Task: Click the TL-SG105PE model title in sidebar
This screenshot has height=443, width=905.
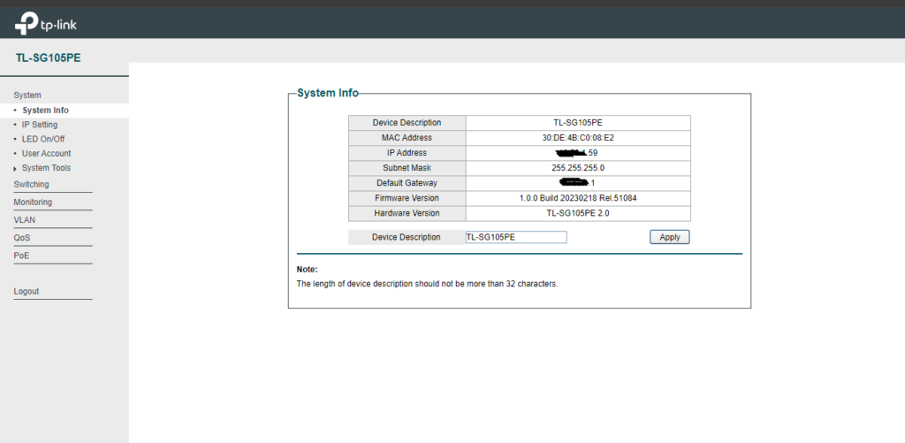Action: (49, 57)
